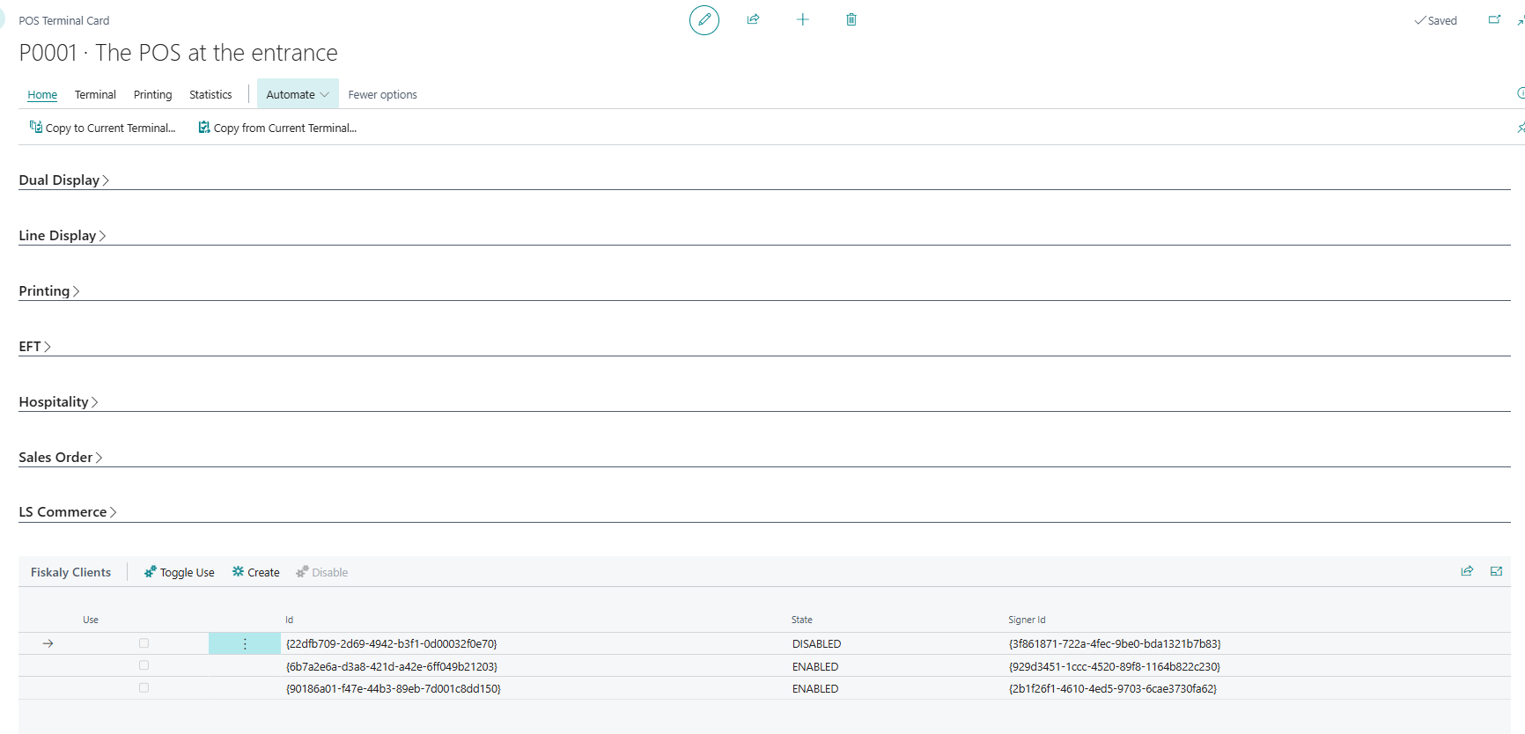Expand the Dual Display section
Screen dimensions: 1525x734
coord(63,180)
